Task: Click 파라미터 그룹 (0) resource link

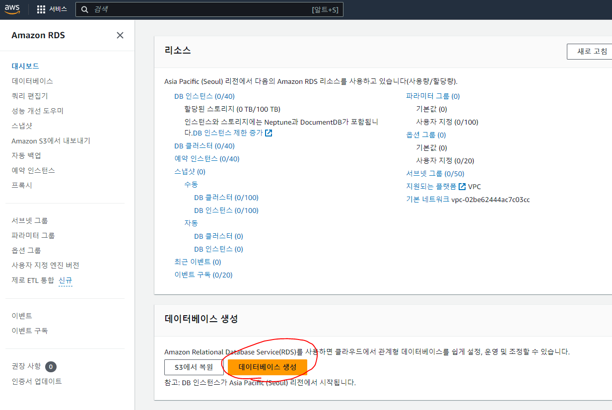Action: (433, 96)
